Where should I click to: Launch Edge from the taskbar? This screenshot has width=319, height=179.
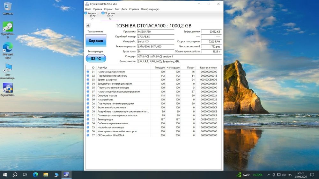point(36,175)
